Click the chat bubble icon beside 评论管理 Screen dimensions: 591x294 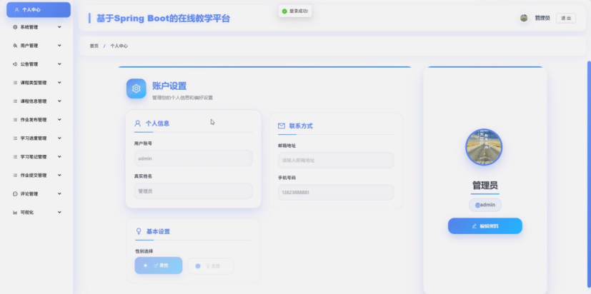coord(15,194)
